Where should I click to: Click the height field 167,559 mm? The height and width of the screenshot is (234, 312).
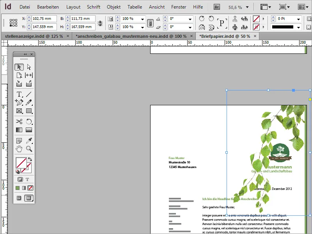pos(83,27)
